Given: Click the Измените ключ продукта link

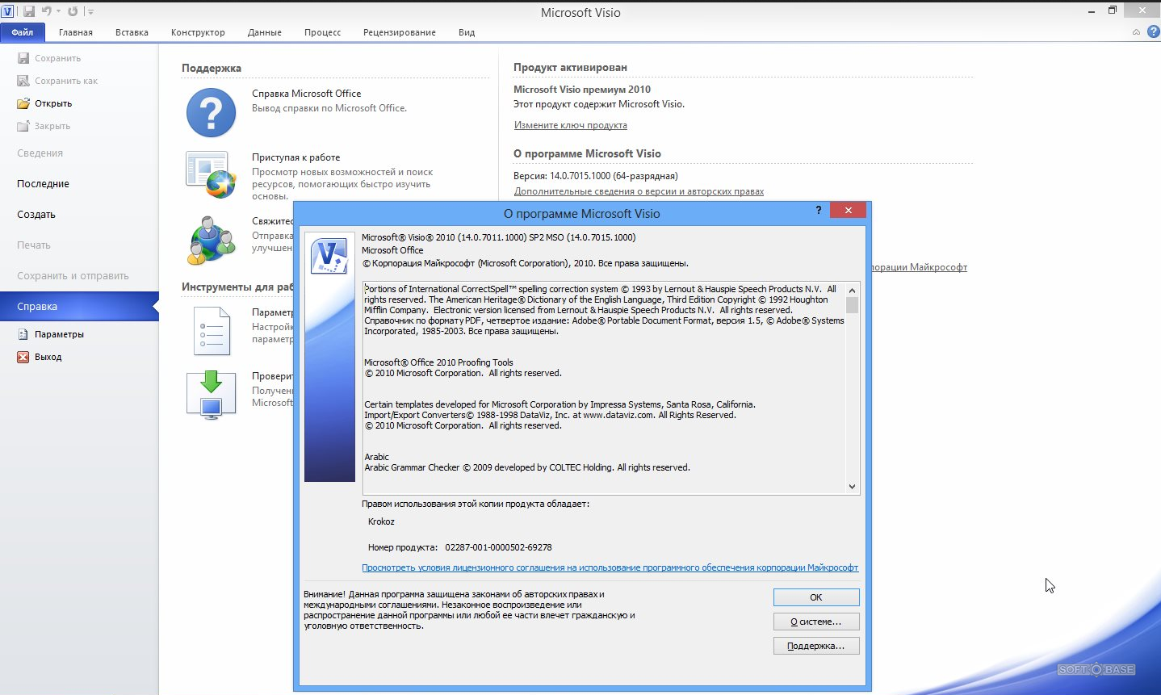Looking at the screenshot, I should [x=570, y=125].
